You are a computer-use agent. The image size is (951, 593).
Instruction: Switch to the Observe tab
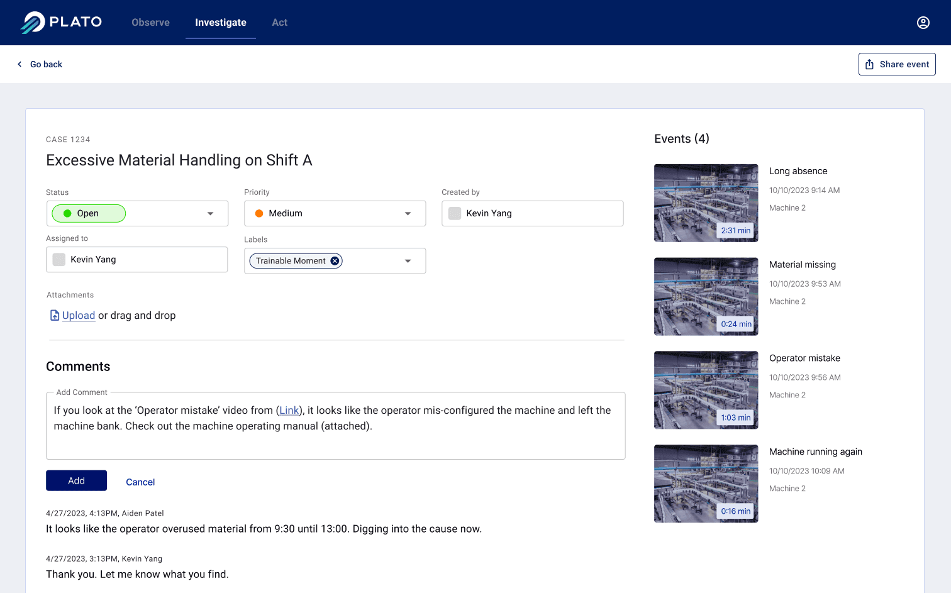tap(150, 22)
